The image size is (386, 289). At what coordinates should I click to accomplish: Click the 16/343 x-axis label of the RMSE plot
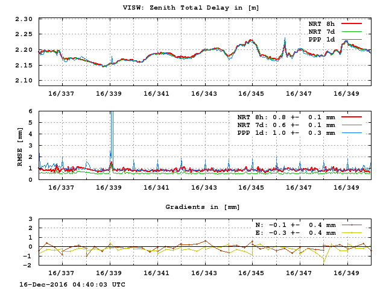coord(204,187)
